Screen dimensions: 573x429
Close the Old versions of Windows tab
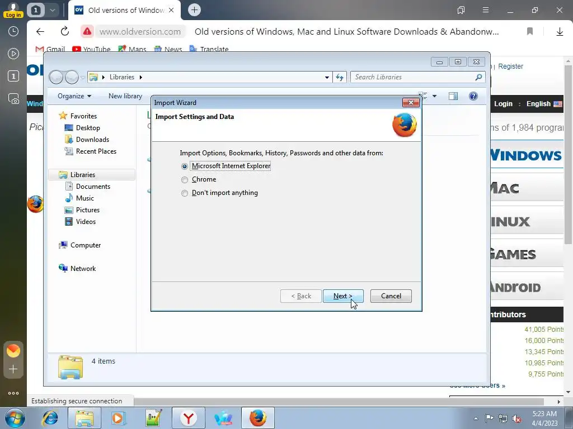pyautogui.click(x=171, y=10)
